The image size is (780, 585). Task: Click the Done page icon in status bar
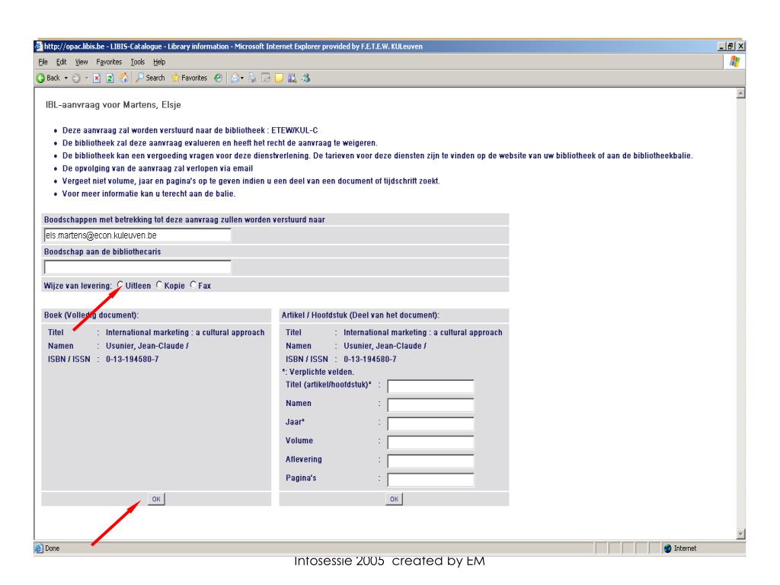click(x=40, y=548)
